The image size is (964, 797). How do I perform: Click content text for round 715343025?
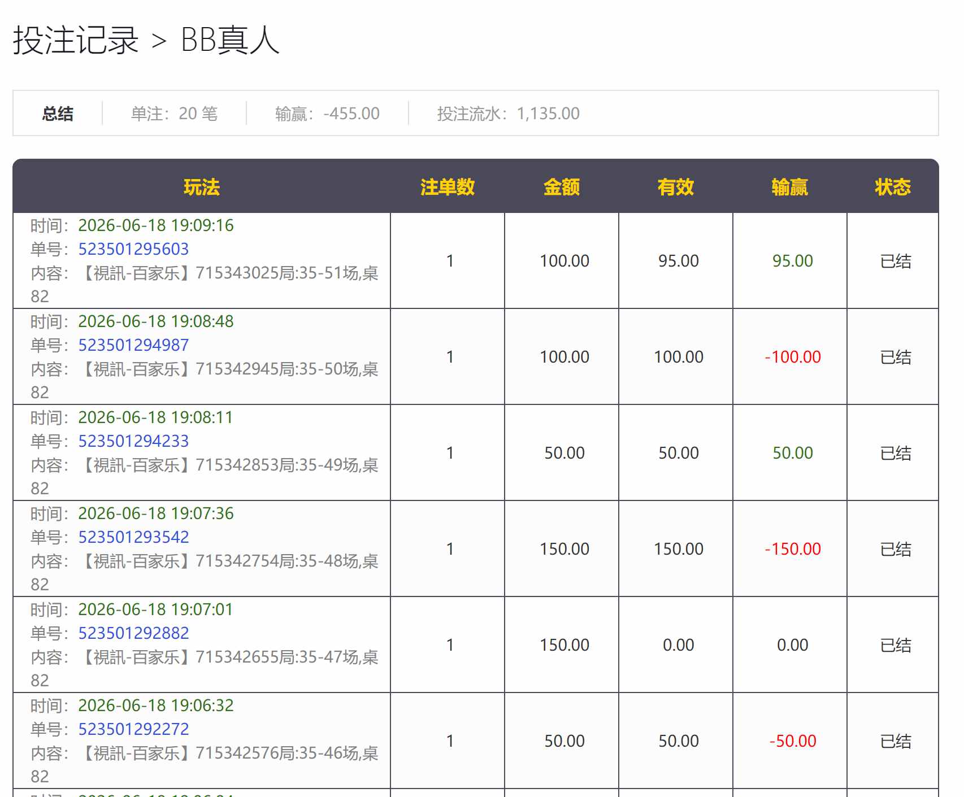205,285
